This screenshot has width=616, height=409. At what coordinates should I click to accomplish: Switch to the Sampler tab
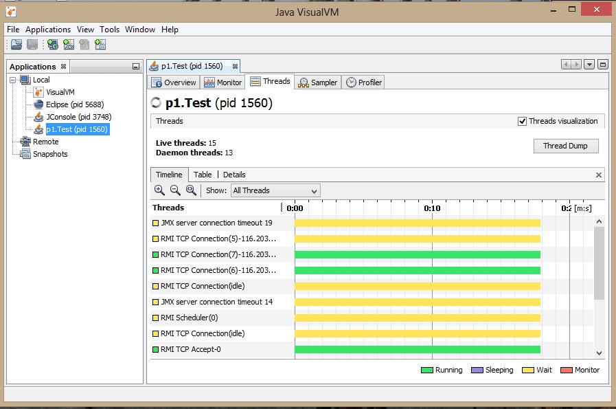[317, 81]
